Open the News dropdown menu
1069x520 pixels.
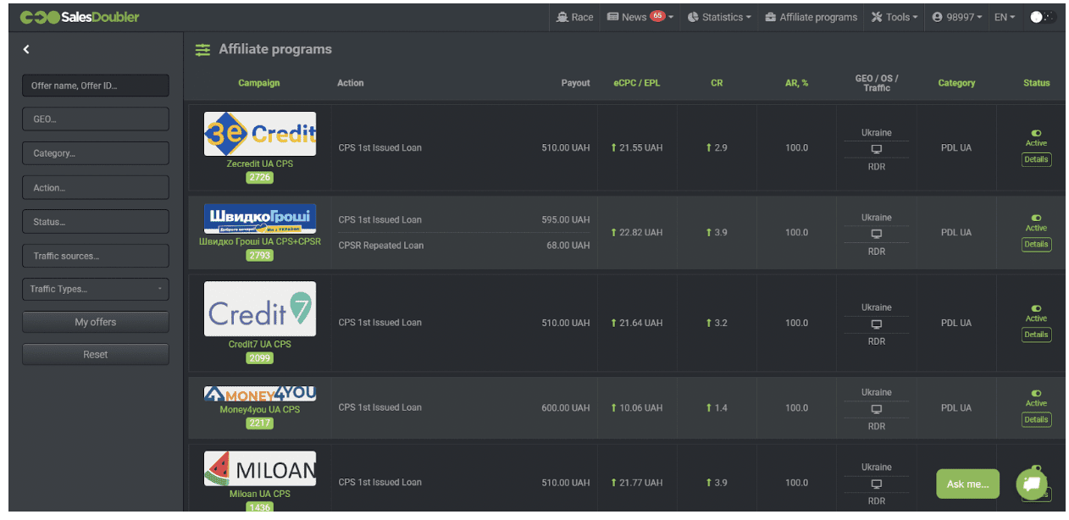[640, 17]
